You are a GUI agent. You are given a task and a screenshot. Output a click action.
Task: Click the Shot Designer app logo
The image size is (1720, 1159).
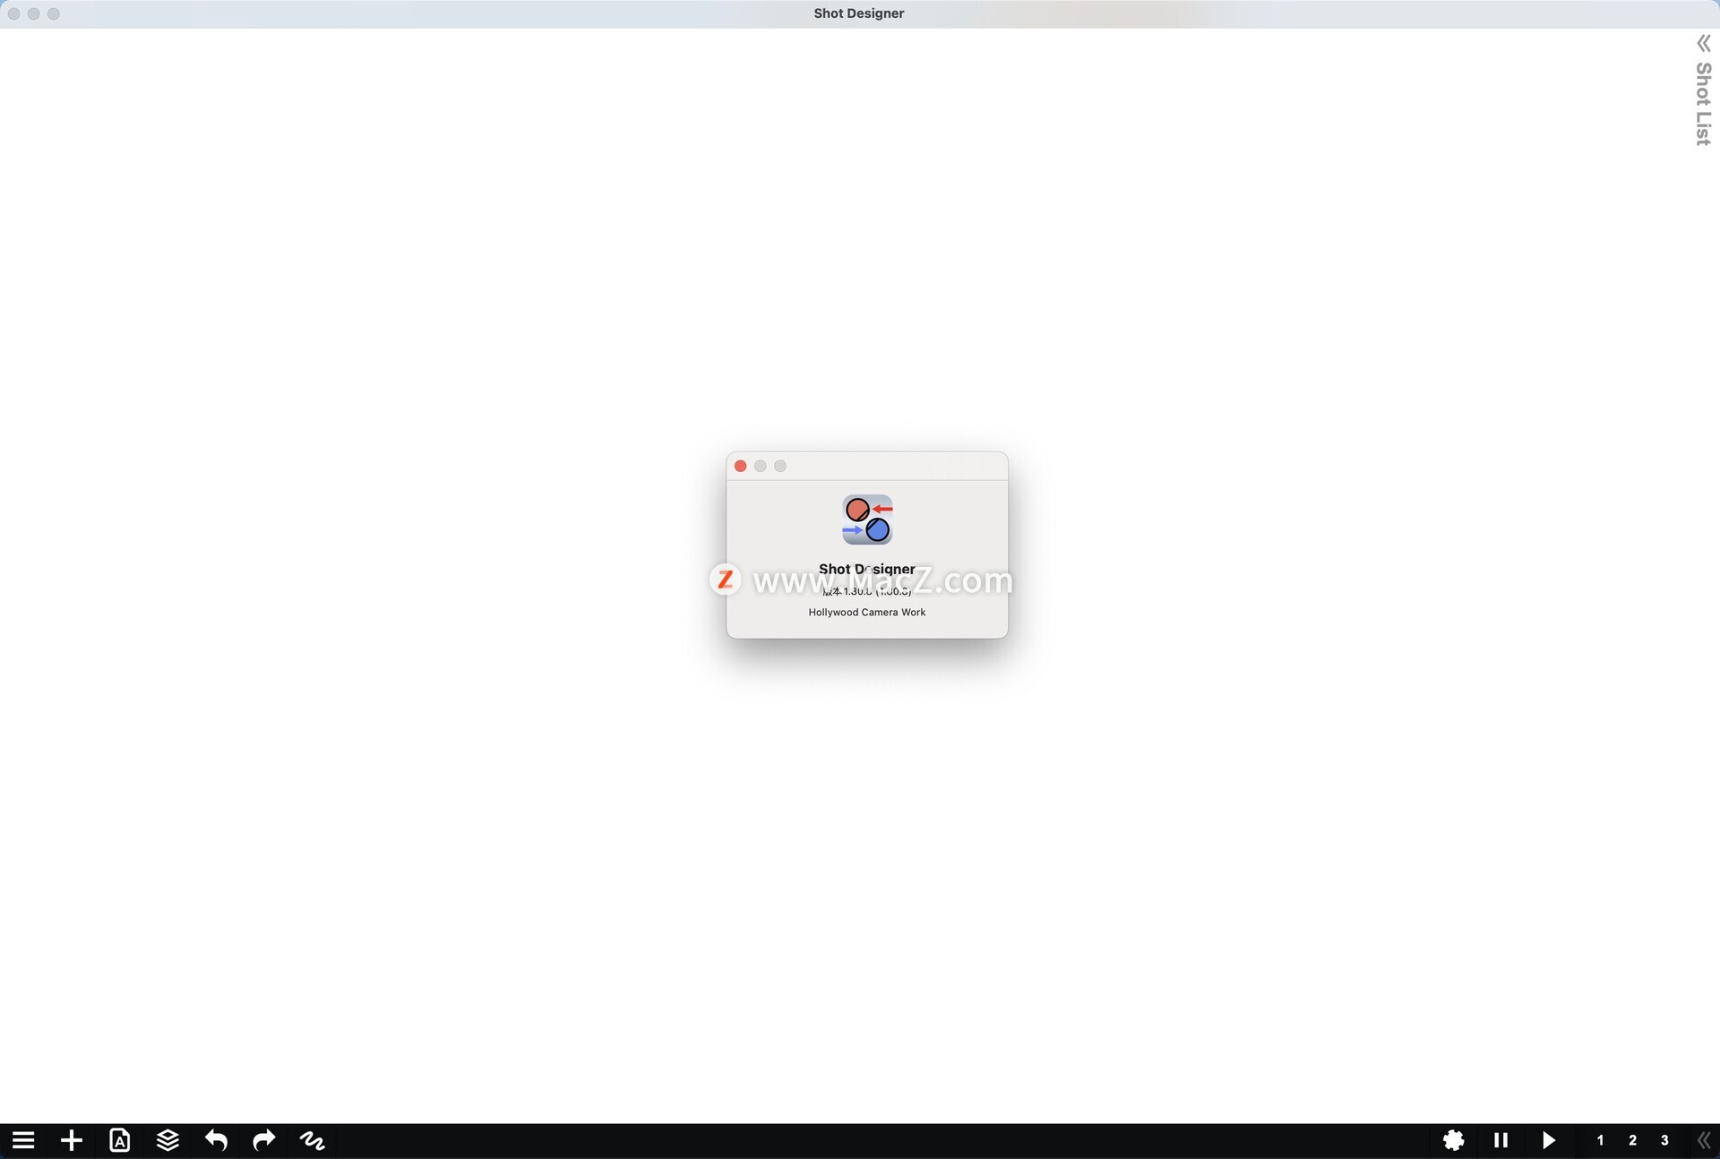(x=867, y=519)
